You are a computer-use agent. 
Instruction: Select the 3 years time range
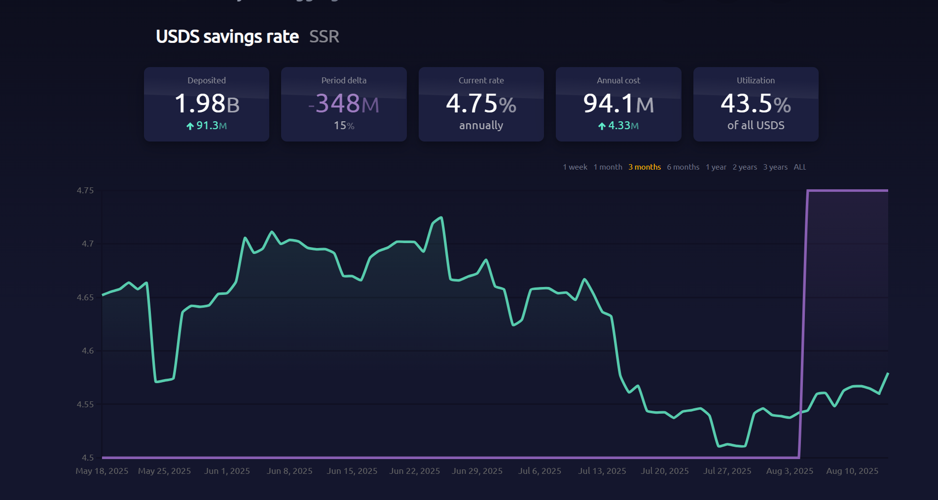click(775, 167)
